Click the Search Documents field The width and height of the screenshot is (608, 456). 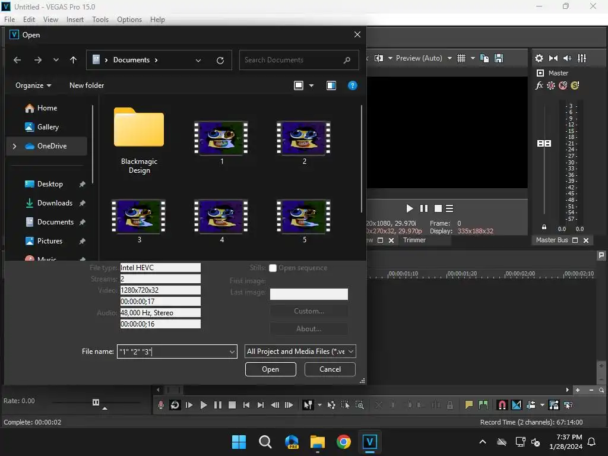click(x=299, y=60)
